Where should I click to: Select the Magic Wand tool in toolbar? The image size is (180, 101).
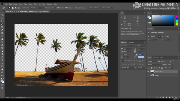click(x=2, y=24)
